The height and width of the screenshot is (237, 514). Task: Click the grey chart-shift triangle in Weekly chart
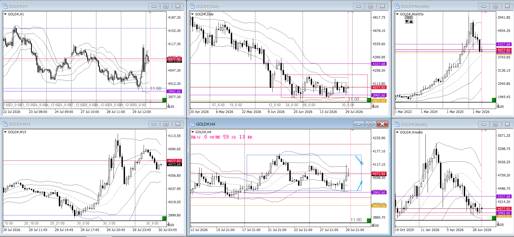tap(485, 131)
